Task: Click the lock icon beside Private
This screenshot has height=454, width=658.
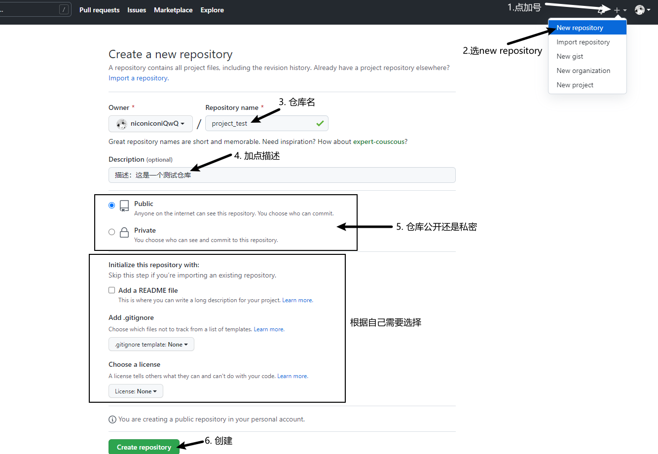Action: pyautogui.click(x=124, y=232)
